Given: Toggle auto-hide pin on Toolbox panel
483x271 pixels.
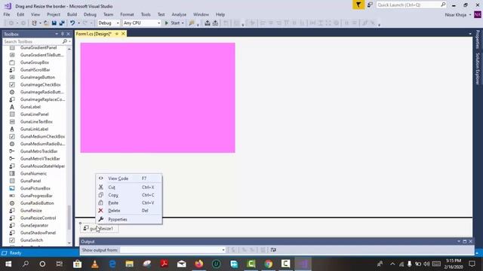Looking at the screenshot, I should click(x=63, y=34).
